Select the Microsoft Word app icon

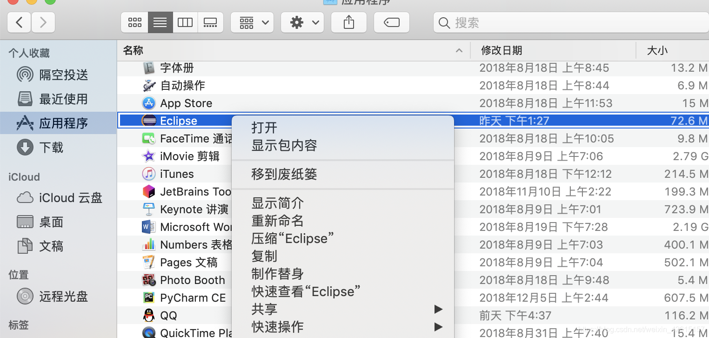pyautogui.click(x=148, y=227)
